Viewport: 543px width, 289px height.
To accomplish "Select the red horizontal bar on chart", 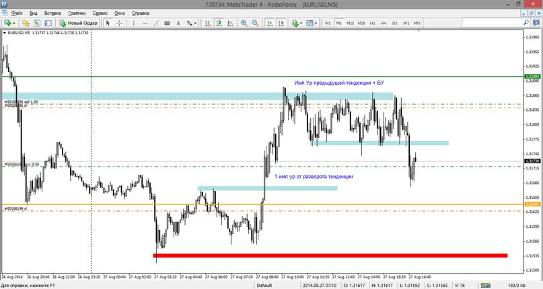I will tap(330, 256).
